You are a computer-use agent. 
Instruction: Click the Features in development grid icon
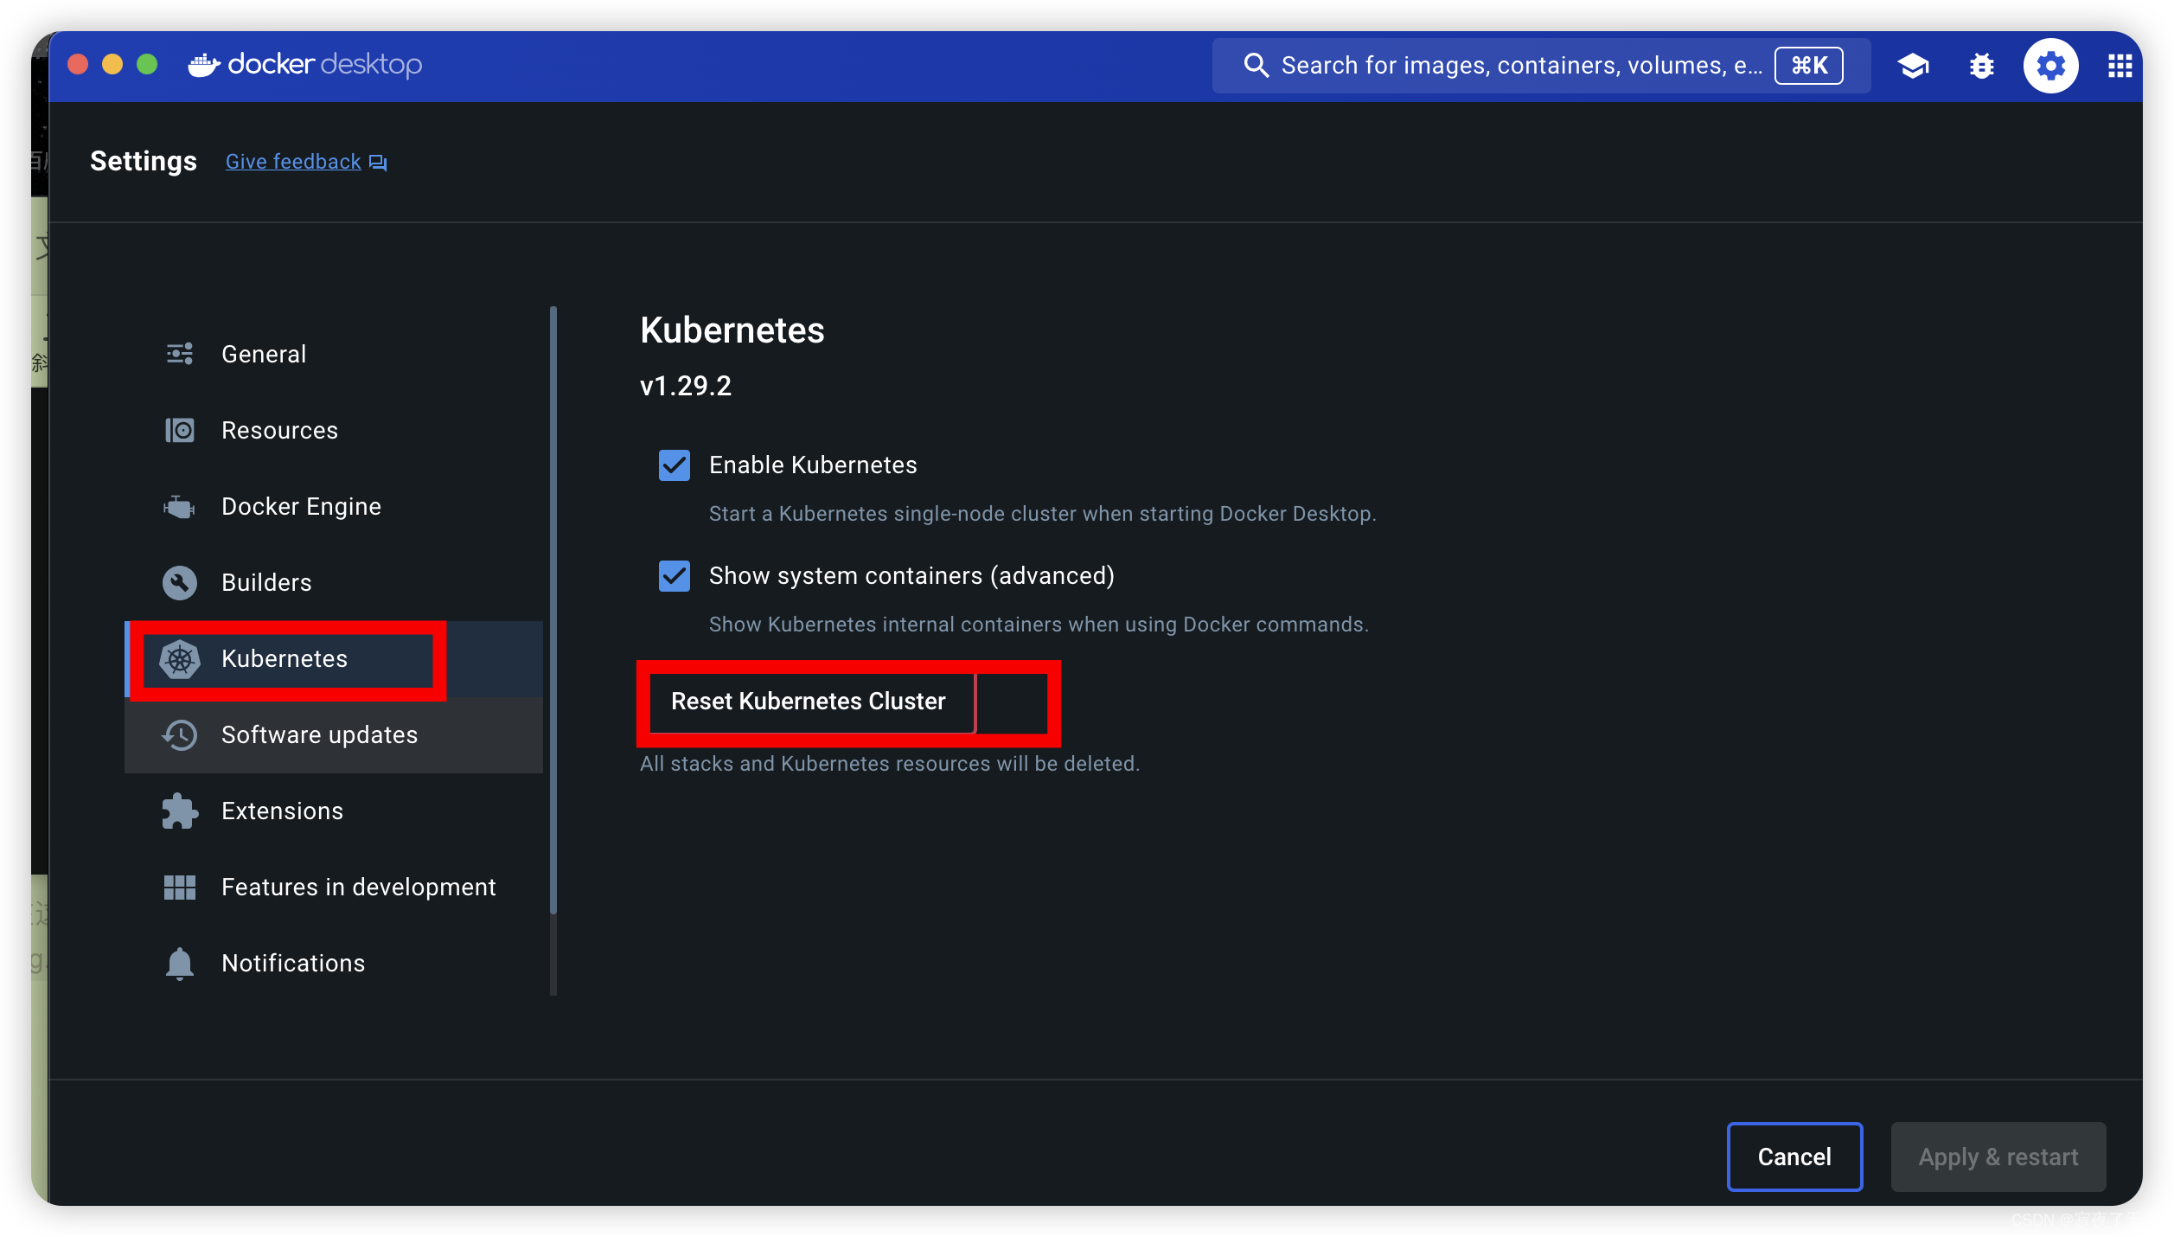(x=180, y=888)
